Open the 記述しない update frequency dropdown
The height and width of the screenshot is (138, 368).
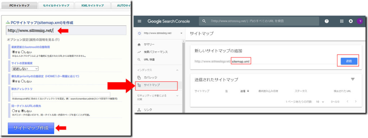pos(25,69)
